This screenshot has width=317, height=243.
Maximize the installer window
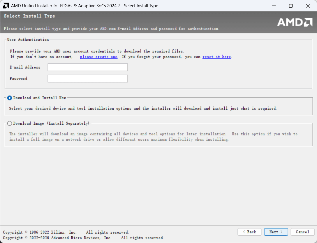coord(290,6)
